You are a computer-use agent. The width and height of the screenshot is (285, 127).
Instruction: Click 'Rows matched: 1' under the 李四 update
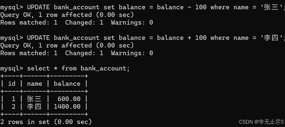pyautogui.click(x=29, y=53)
